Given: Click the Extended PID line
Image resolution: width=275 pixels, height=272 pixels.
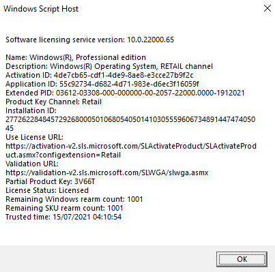Looking at the screenshot, I should [125, 93].
